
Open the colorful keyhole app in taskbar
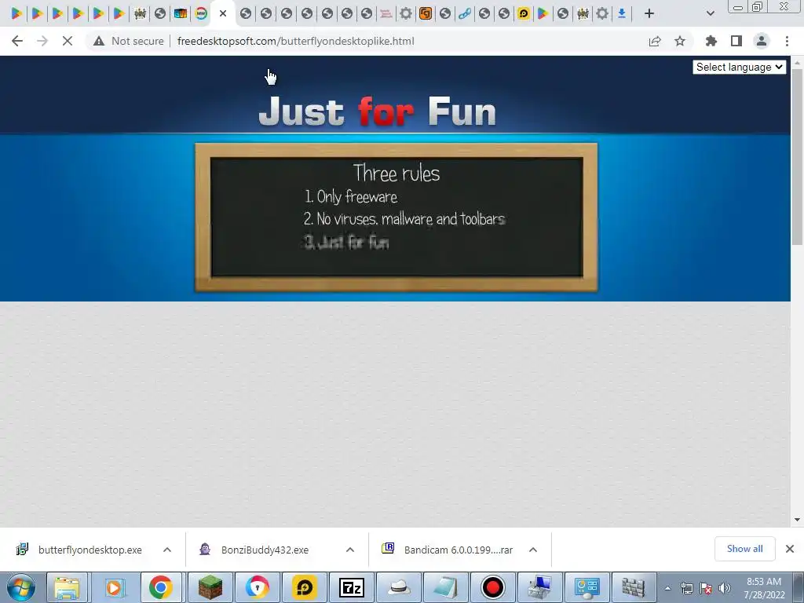pos(257,587)
